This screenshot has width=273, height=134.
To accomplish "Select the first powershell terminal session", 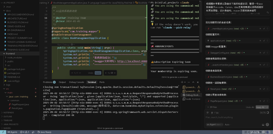I will click(191, 87).
